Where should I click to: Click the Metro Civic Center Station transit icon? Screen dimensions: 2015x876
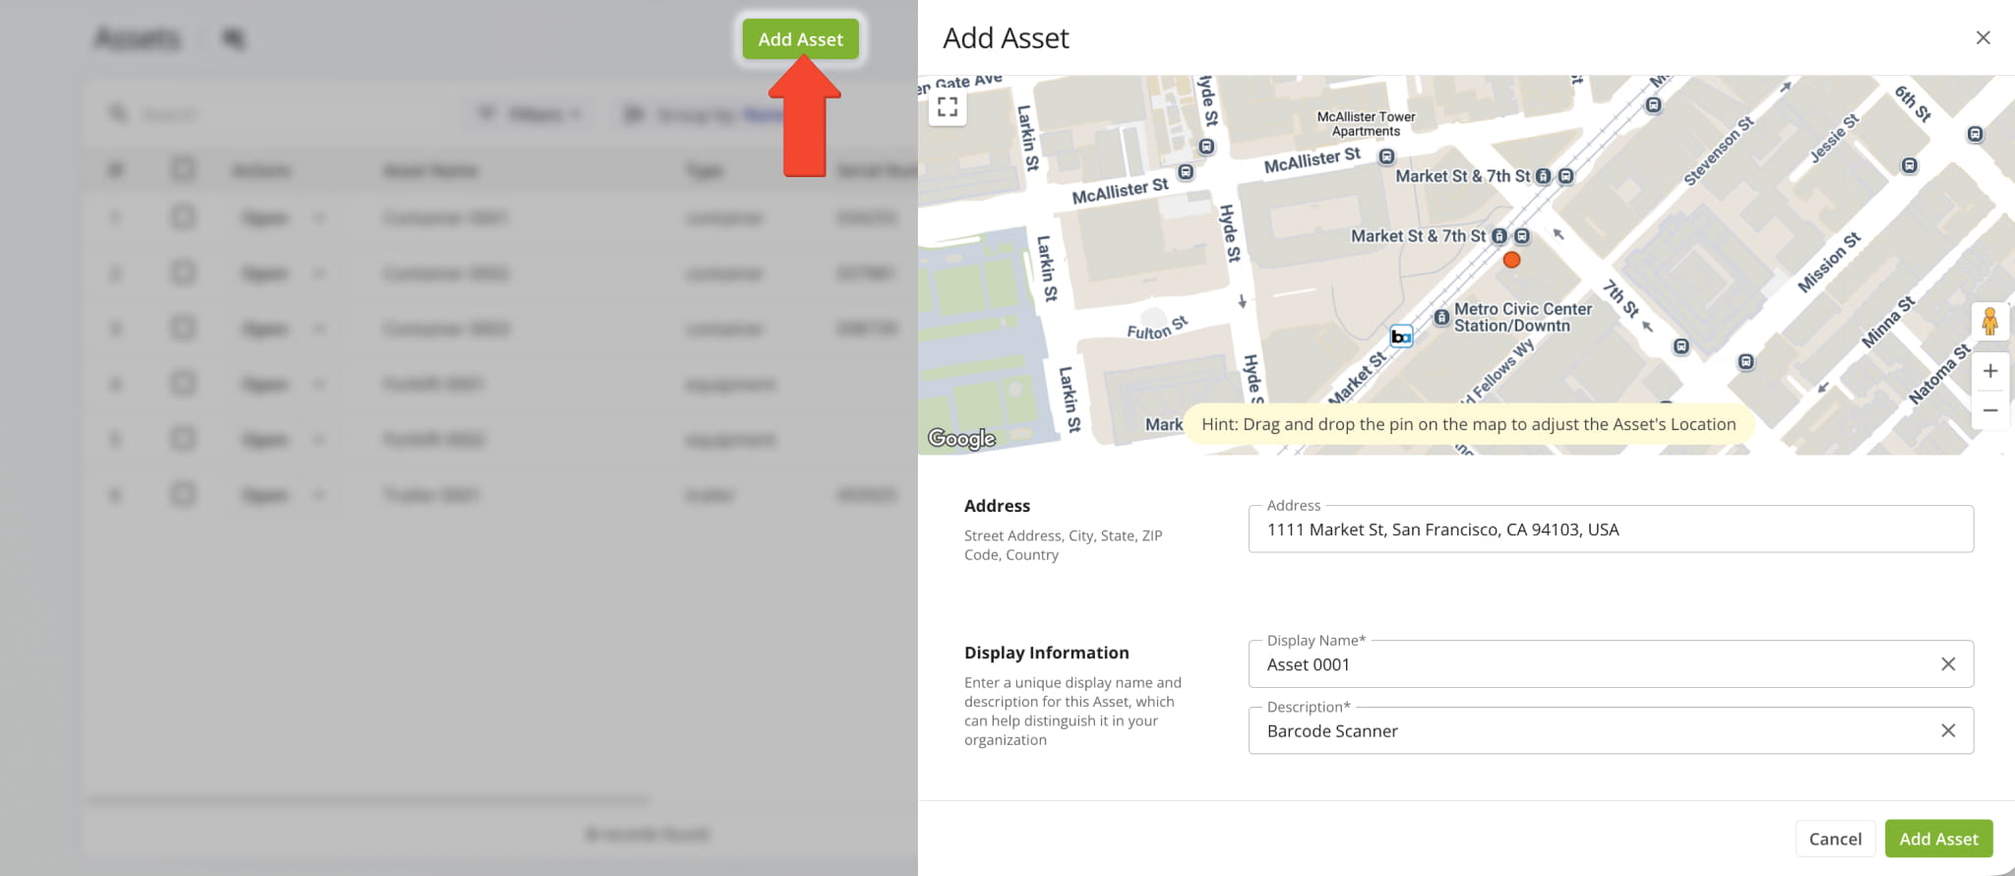pyautogui.click(x=1441, y=317)
